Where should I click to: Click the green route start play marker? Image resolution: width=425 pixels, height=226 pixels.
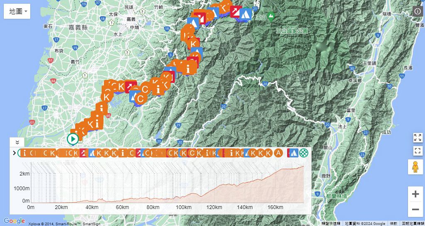73,139
